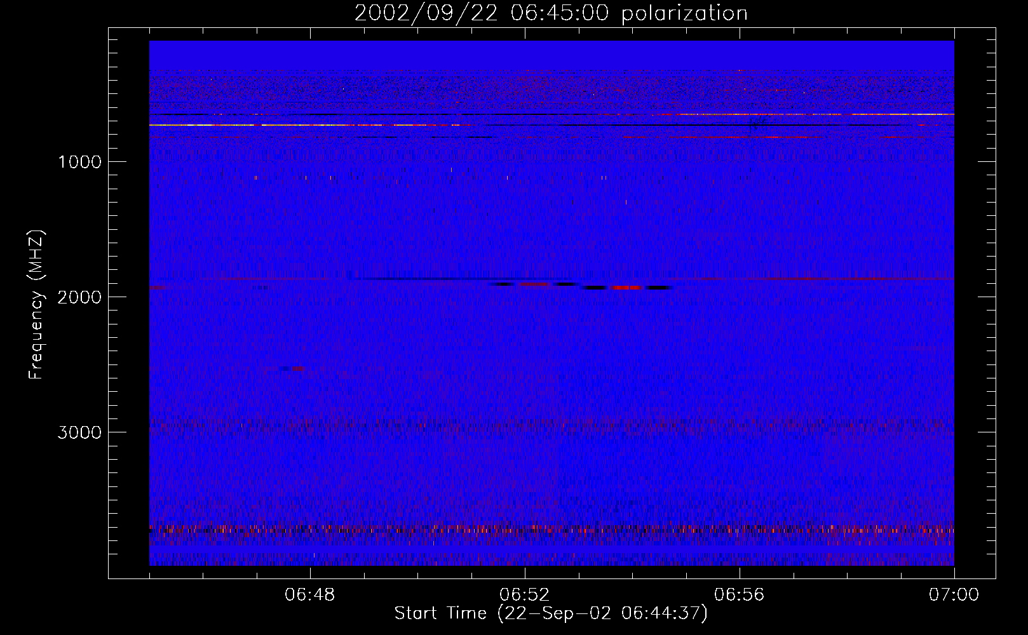Click the 'Frequency (MHZ)' axis label
Screen dimensions: 1028x635
pyautogui.click(x=36, y=305)
